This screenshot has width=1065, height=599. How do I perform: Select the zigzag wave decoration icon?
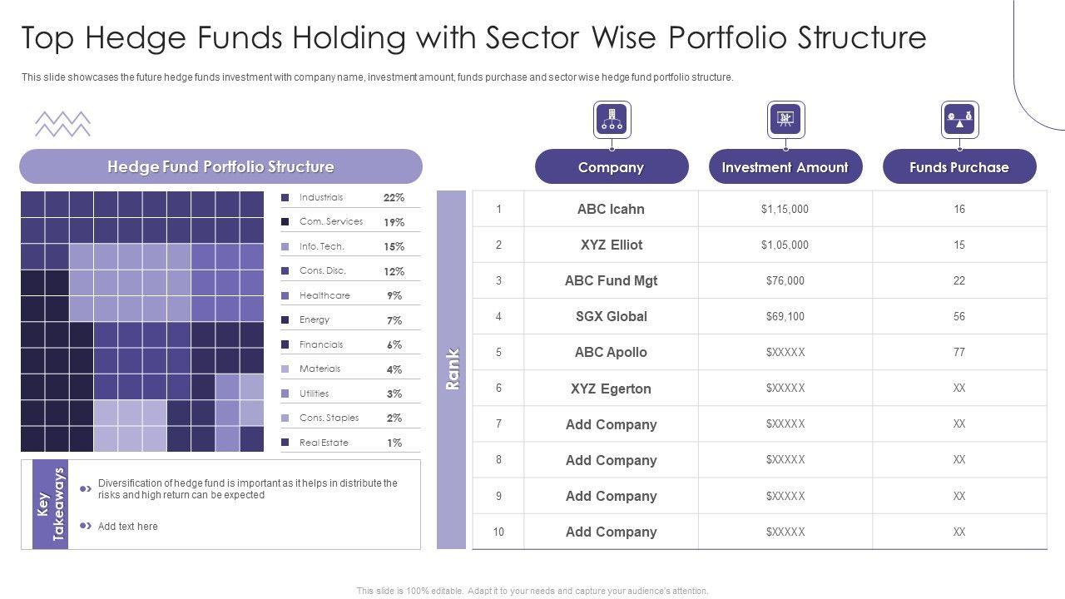point(62,124)
